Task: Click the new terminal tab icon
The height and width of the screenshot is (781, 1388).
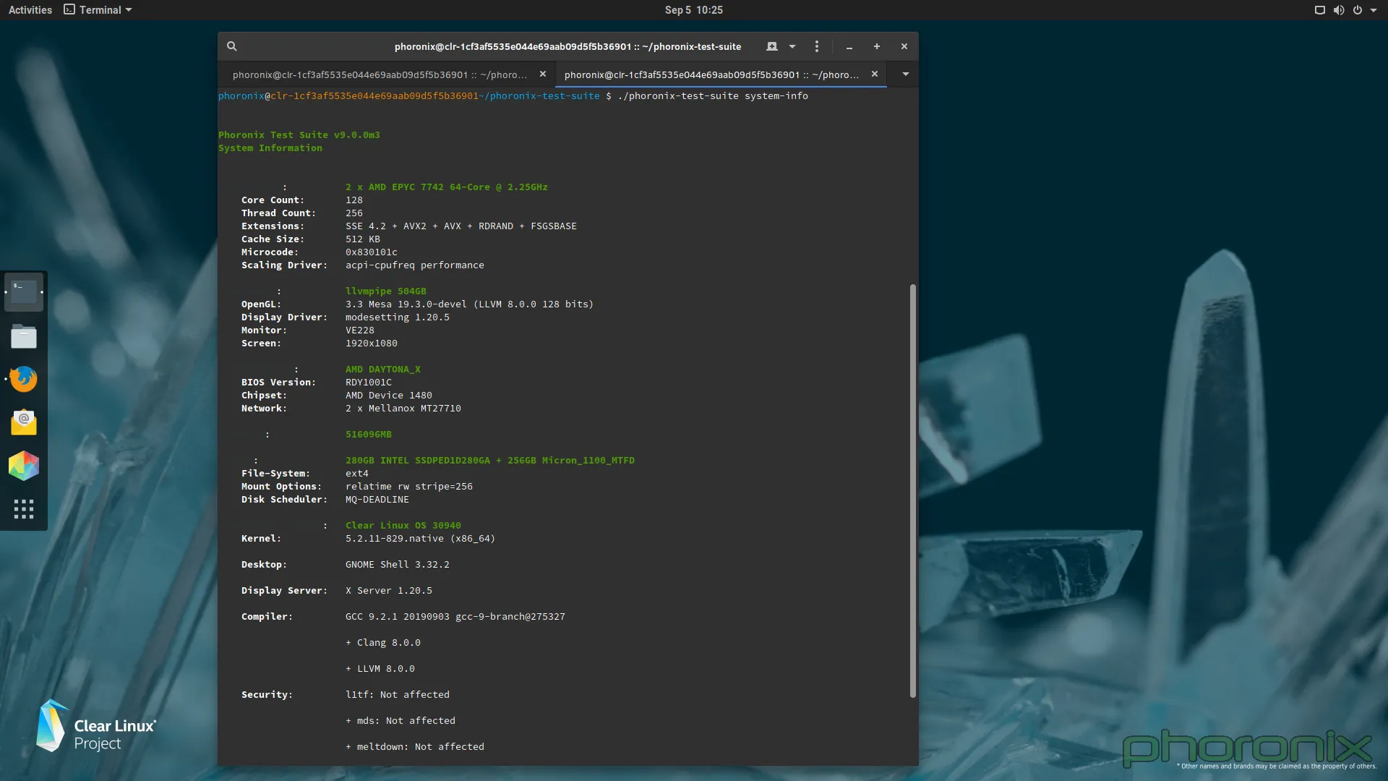Action: 772,46
